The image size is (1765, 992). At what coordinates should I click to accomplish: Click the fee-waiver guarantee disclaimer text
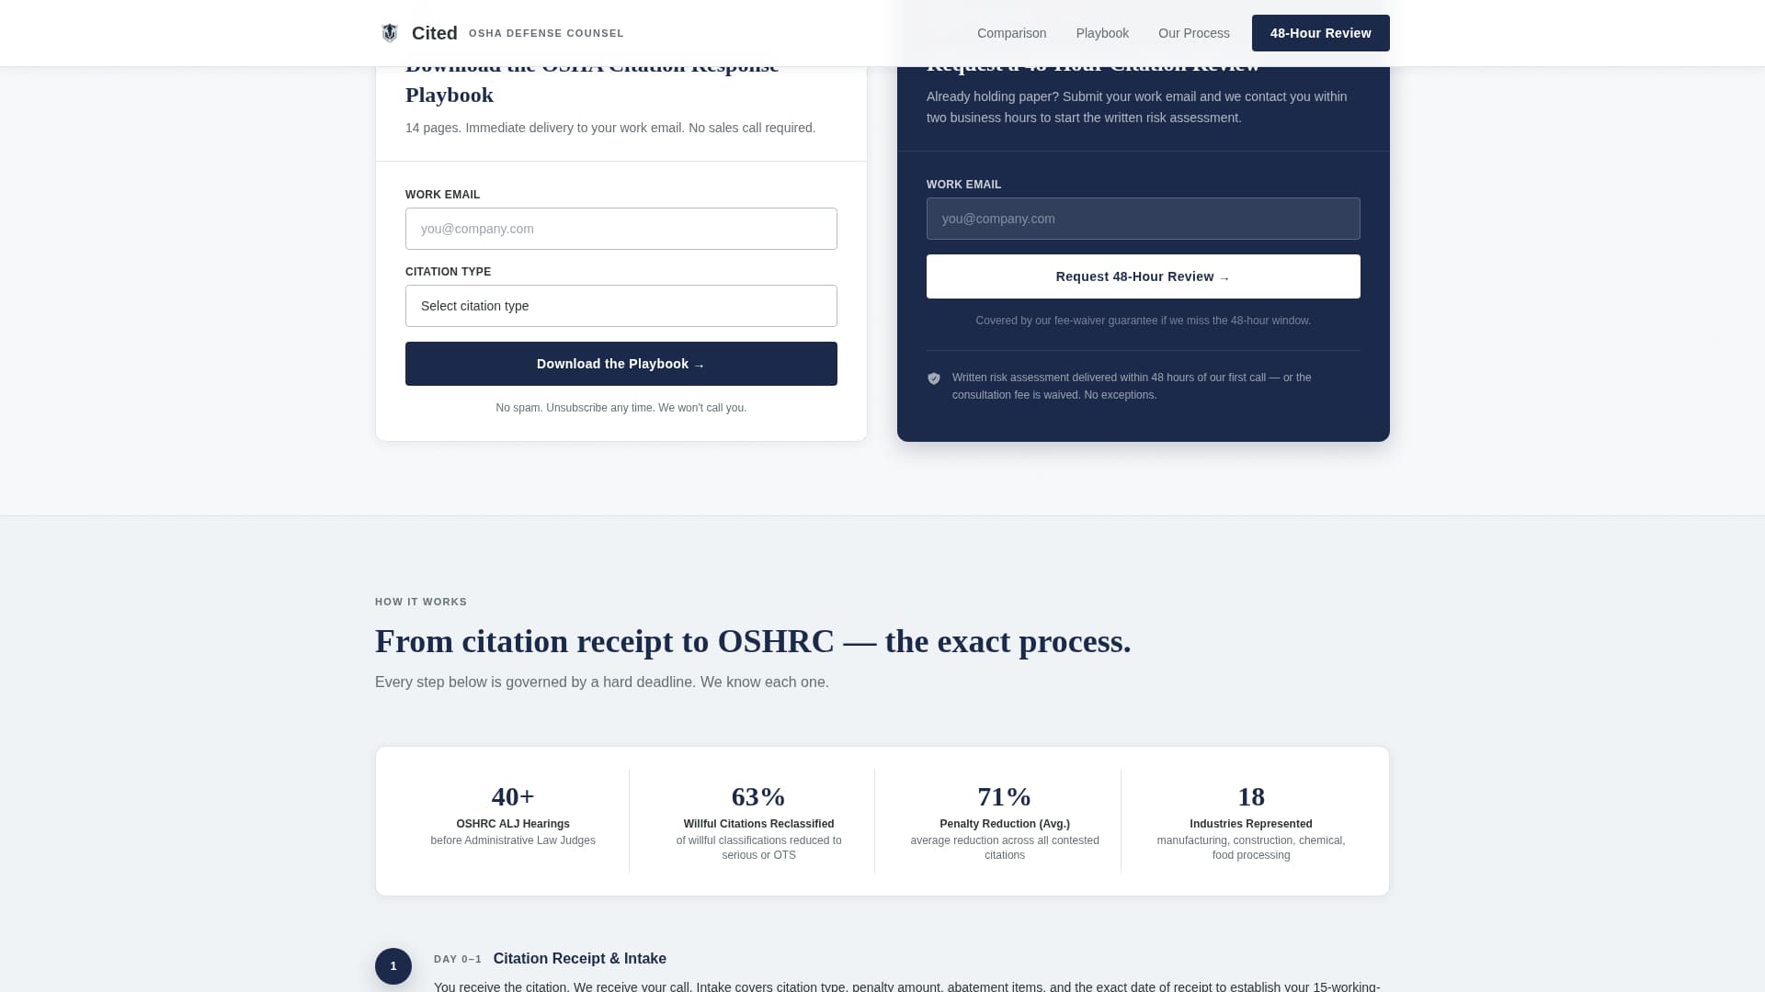point(1143,320)
